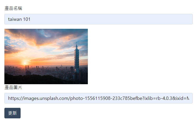Screen dimensions: 195x124
Task: Click the 更新 update button
Action: [12, 113]
